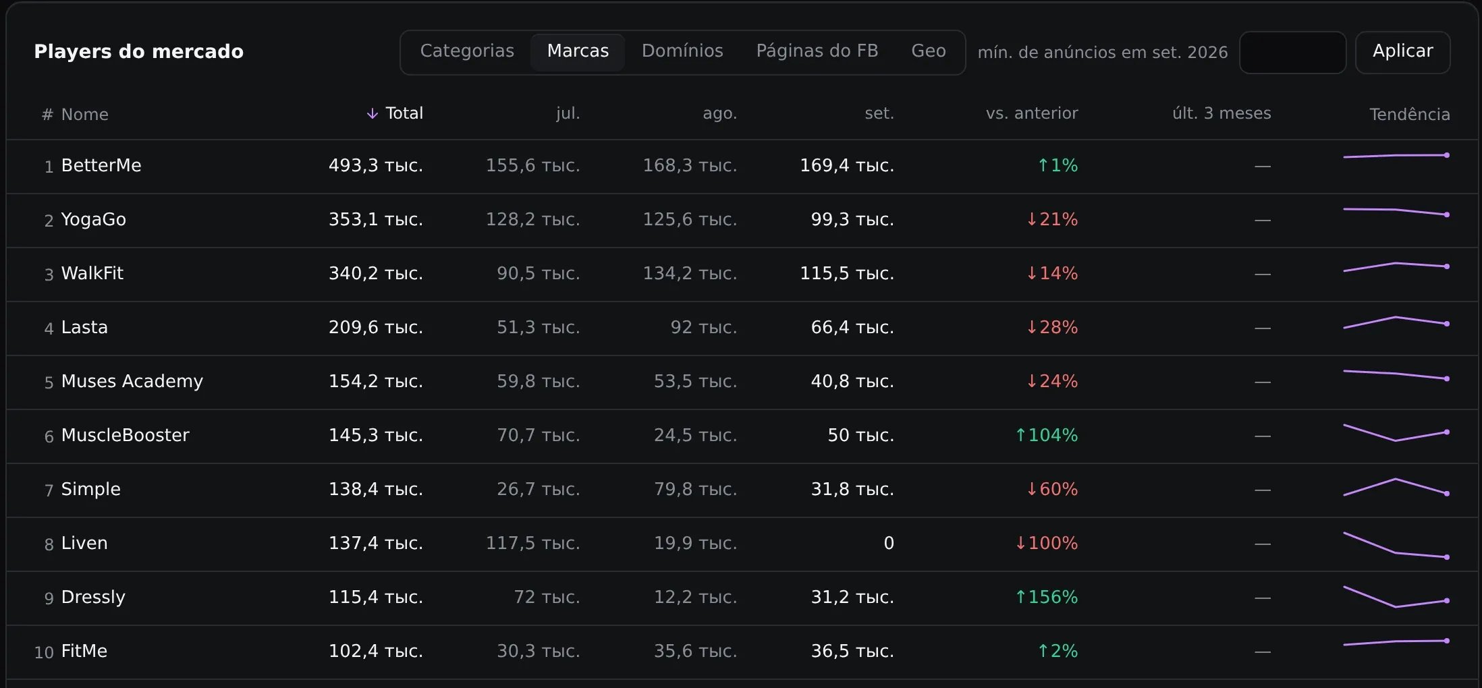The width and height of the screenshot is (1482, 688).
Task: Click the ↑156% change for Dressly
Action: click(x=1047, y=597)
